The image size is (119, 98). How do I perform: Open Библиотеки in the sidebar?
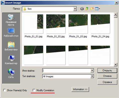point(11,46)
